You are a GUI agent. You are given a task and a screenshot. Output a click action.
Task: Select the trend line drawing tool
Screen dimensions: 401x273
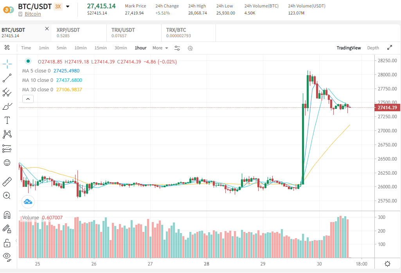[x=7, y=78]
